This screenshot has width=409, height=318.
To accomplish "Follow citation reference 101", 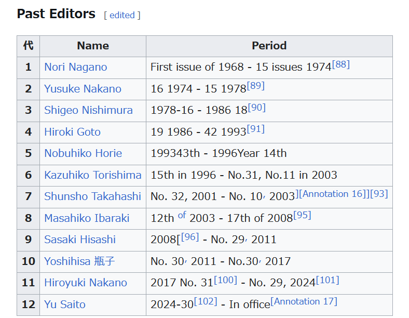I will [x=328, y=280].
